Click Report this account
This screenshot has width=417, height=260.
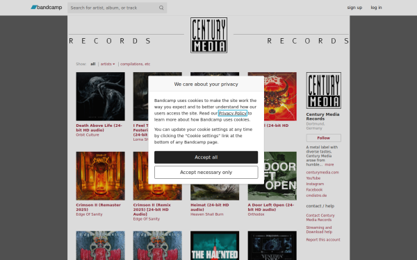tap(323, 240)
